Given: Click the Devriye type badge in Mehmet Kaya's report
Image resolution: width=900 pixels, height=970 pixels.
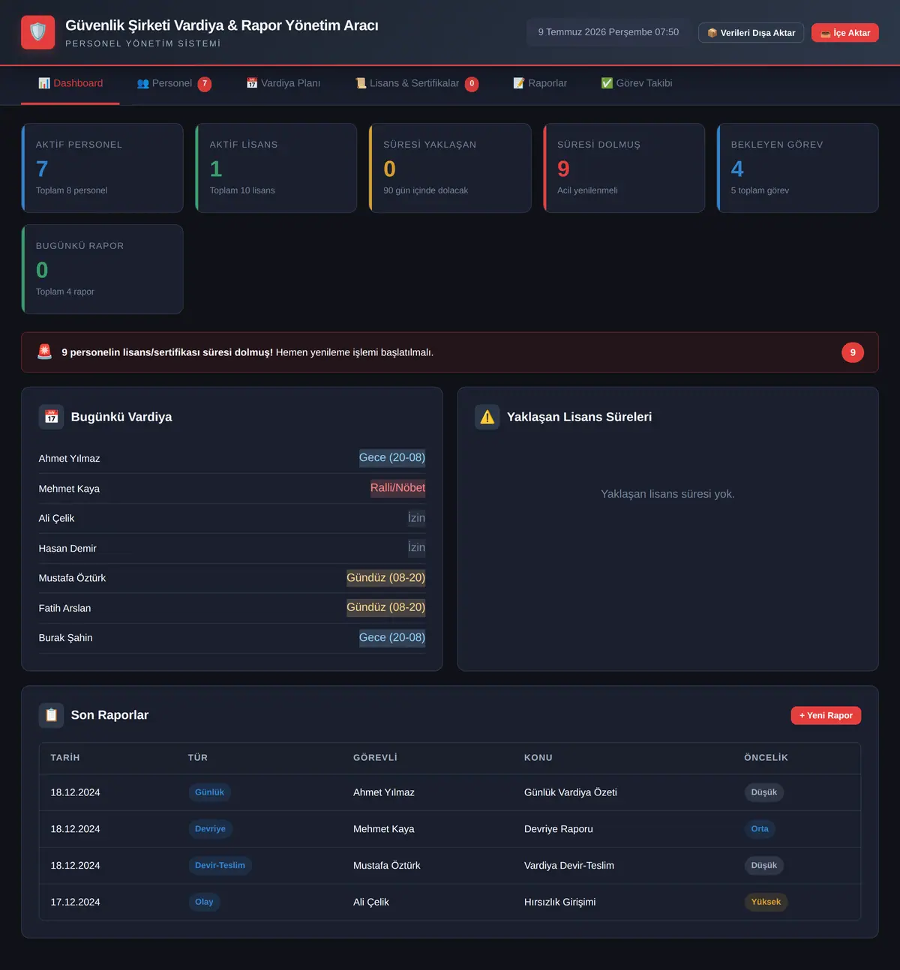Looking at the screenshot, I should (210, 829).
